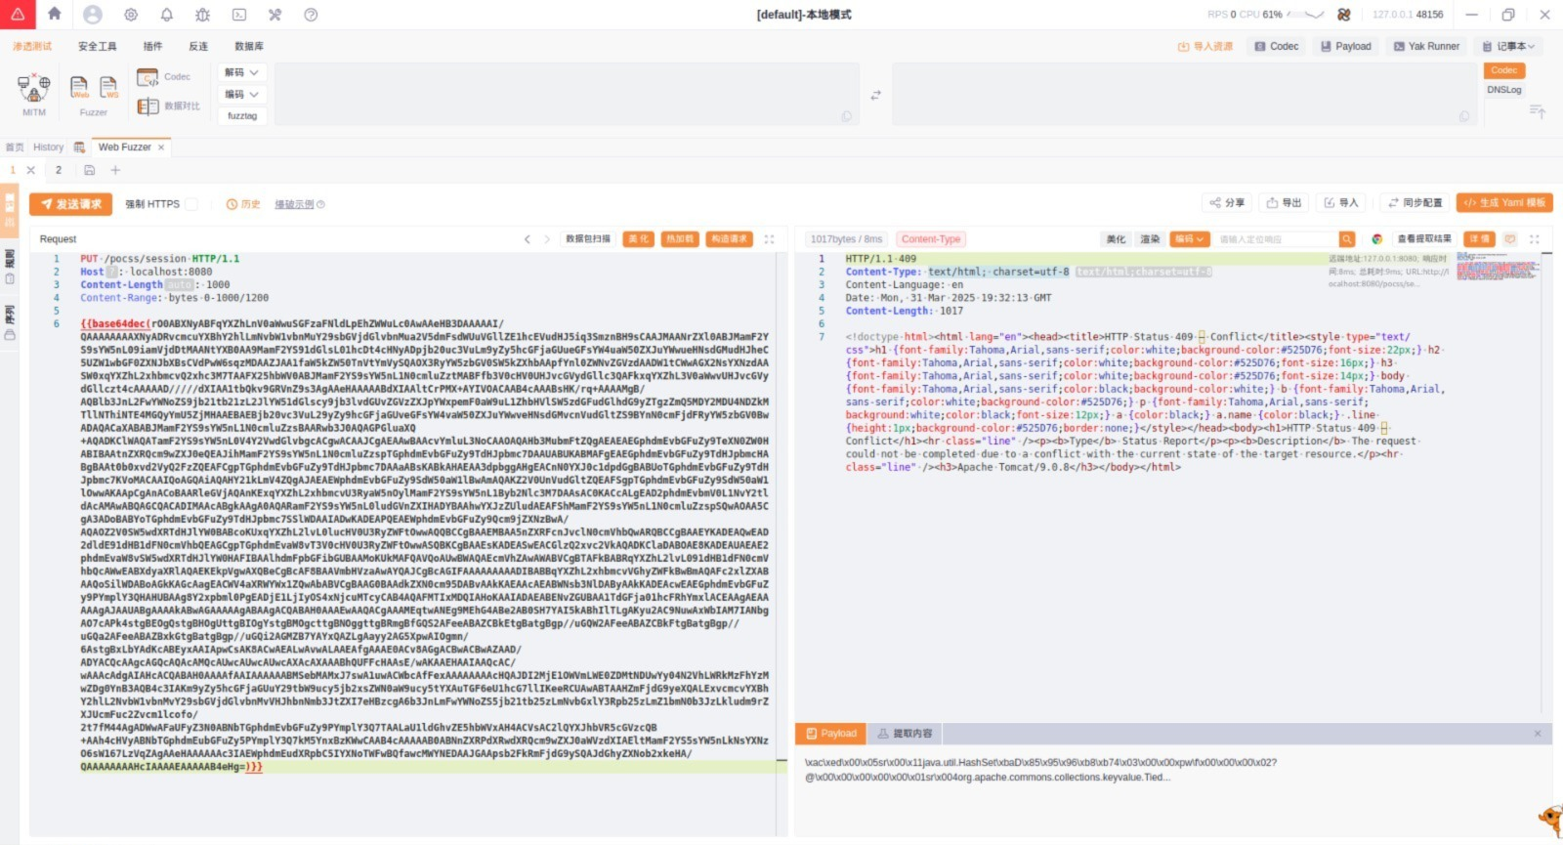This screenshot has height=845, width=1563.
Task: Add a new fuzzer sub-tab with plus
Action: (x=115, y=170)
